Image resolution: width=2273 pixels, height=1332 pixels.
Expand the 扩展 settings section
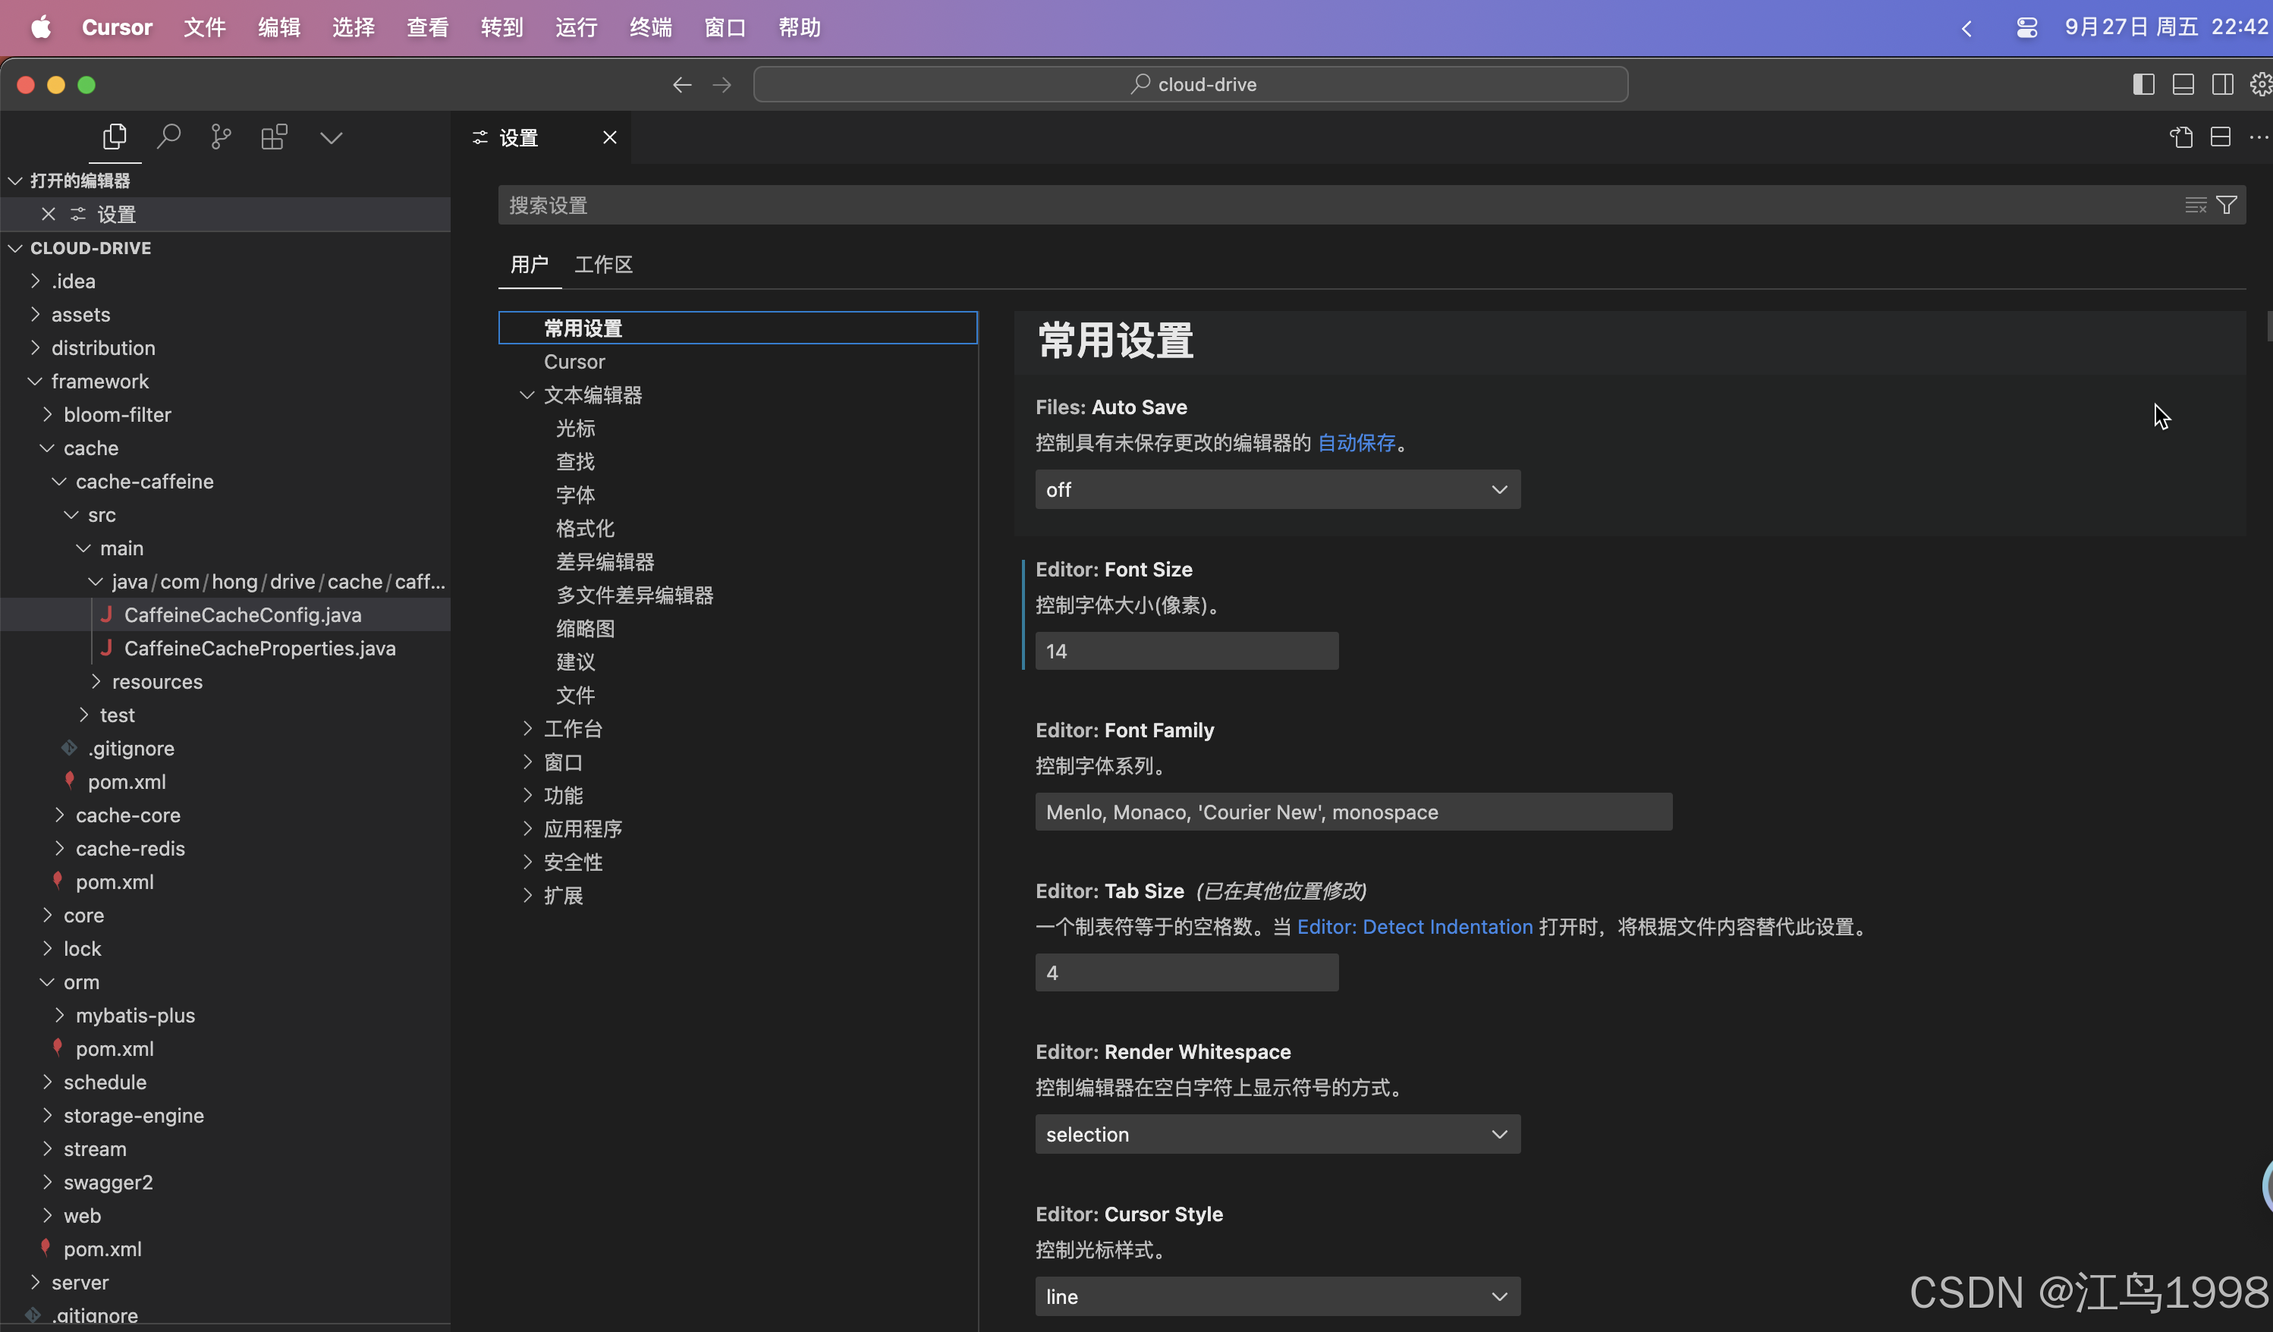tap(528, 896)
